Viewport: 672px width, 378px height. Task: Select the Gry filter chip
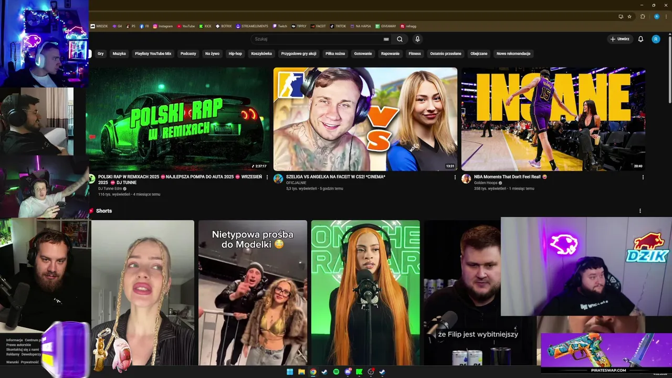coord(100,54)
